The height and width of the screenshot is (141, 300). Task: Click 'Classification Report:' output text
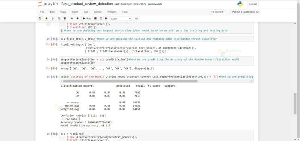tap(77, 86)
